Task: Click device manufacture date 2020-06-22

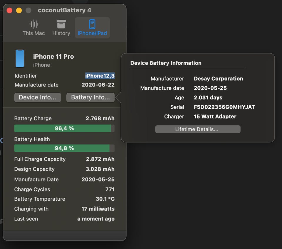Action: [x=98, y=85]
